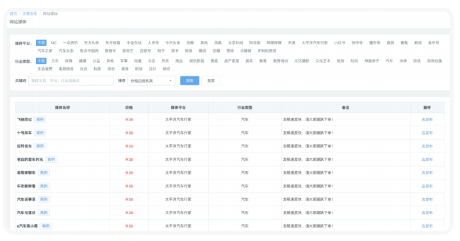The width and height of the screenshot is (460, 241).
Task: Click the 备注 column header
Action: (345, 108)
